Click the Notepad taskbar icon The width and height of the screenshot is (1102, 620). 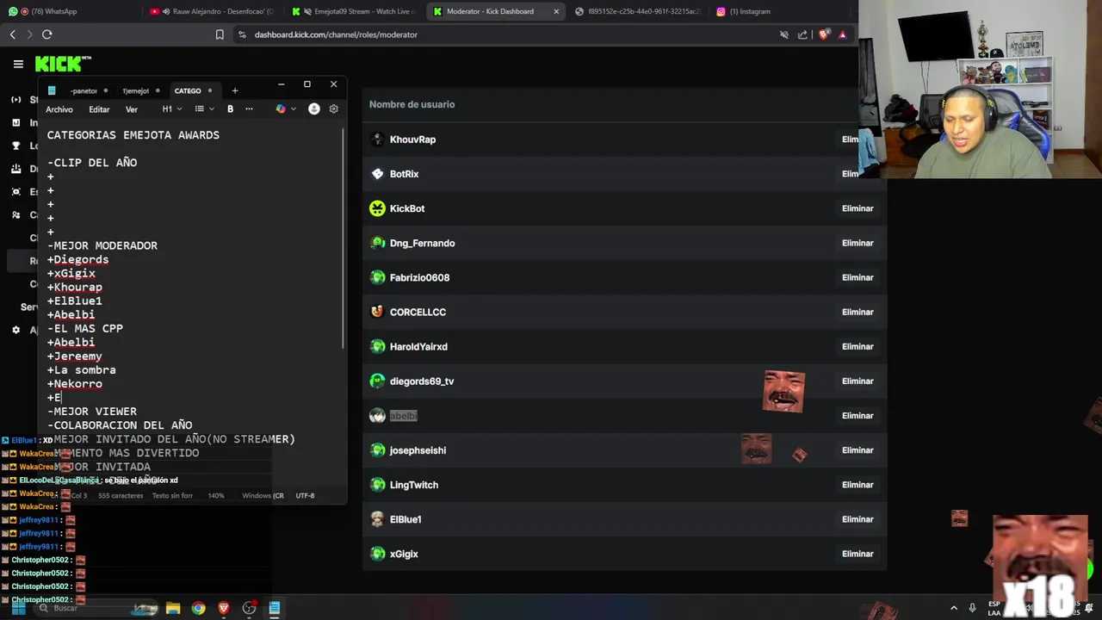point(274,608)
